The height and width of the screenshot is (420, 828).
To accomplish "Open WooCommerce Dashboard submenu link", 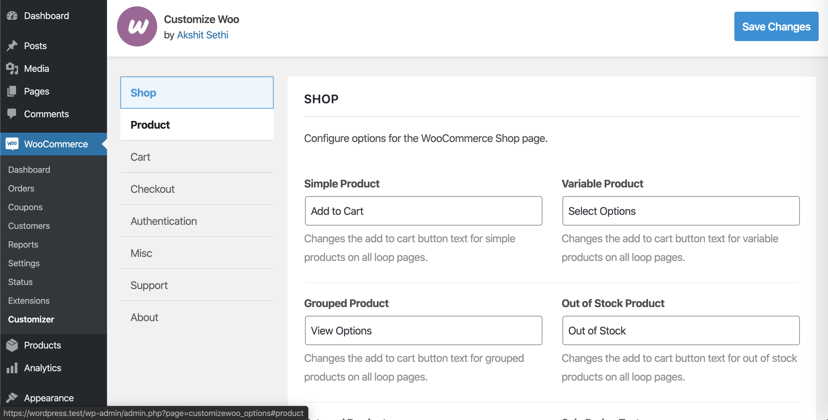I will [29, 170].
